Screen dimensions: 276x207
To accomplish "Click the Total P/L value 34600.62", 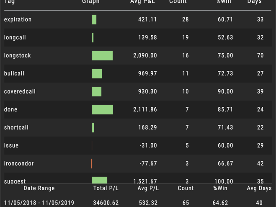I will pos(106,203).
